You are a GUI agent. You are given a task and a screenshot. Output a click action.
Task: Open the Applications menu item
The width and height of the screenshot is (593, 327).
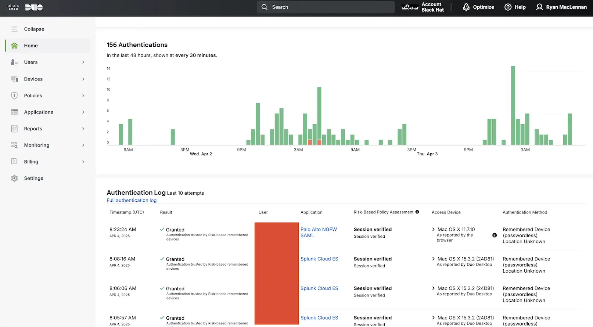point(39,112)
